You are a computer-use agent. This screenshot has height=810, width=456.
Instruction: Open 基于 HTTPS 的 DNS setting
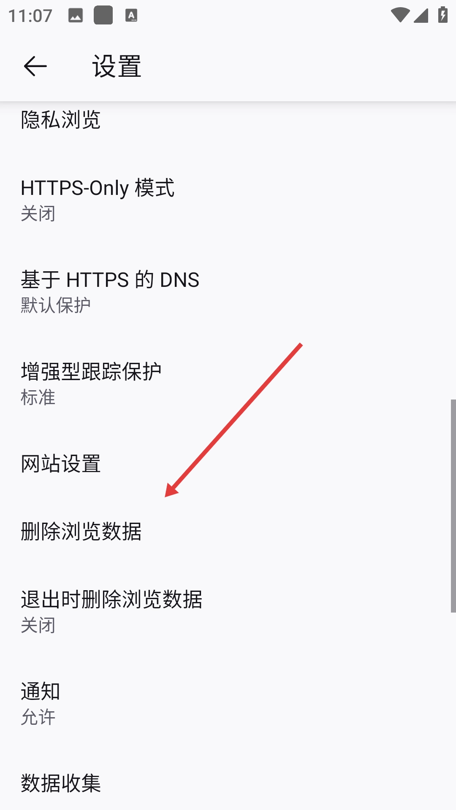228,292
